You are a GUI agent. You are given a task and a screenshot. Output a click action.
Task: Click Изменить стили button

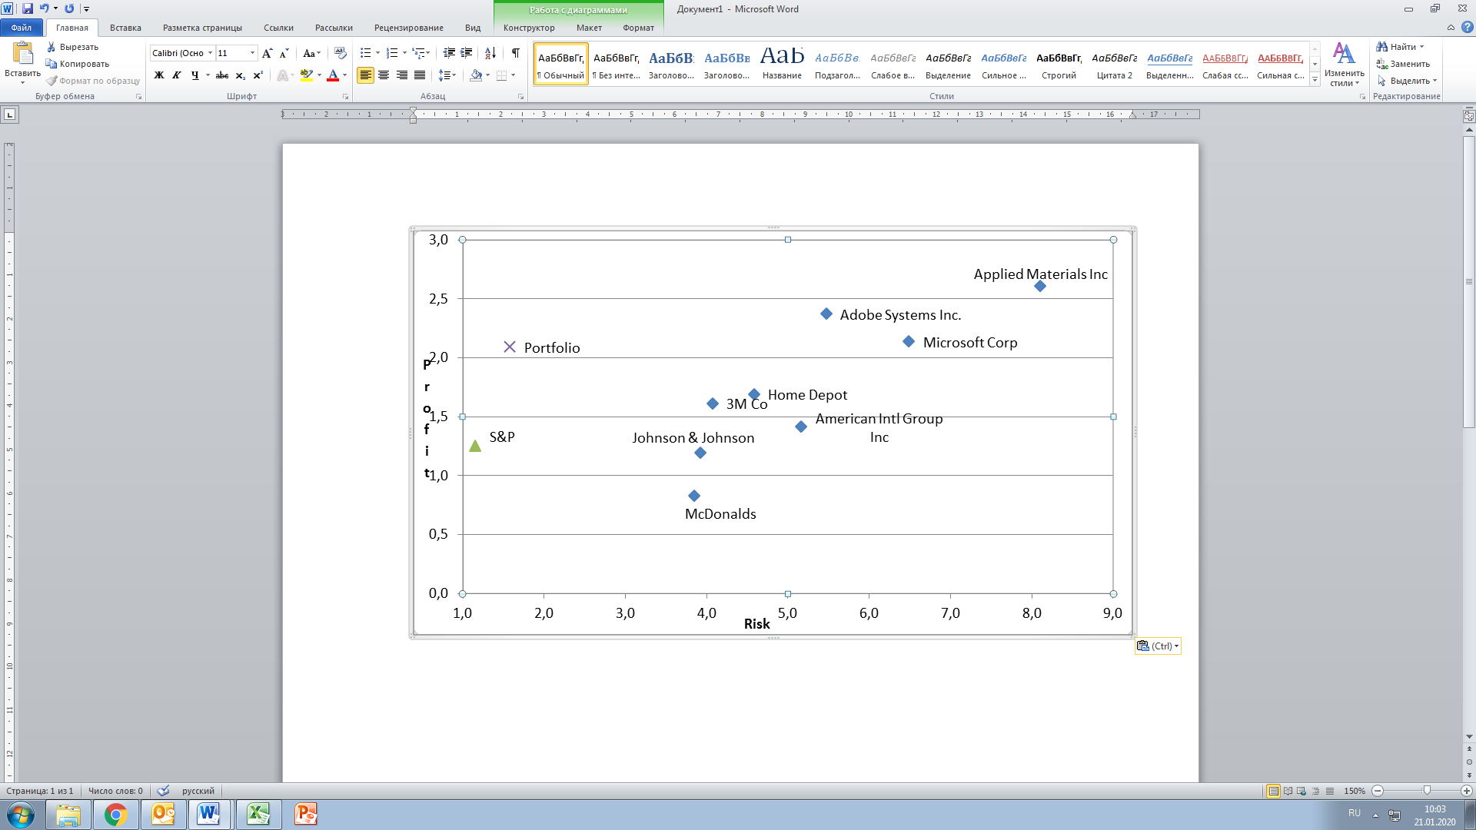(1344, 65)
